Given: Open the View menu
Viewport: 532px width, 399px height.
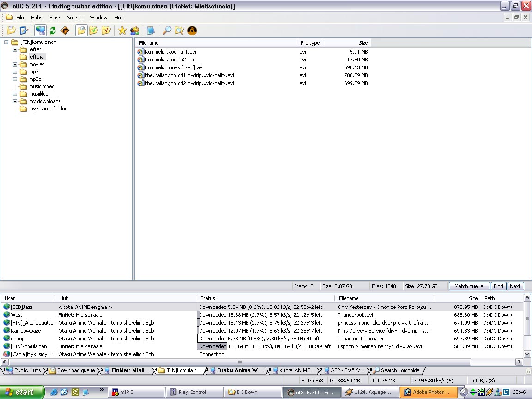Looking at the screenshot, I should pyautogui.click(x=54, y=18).
